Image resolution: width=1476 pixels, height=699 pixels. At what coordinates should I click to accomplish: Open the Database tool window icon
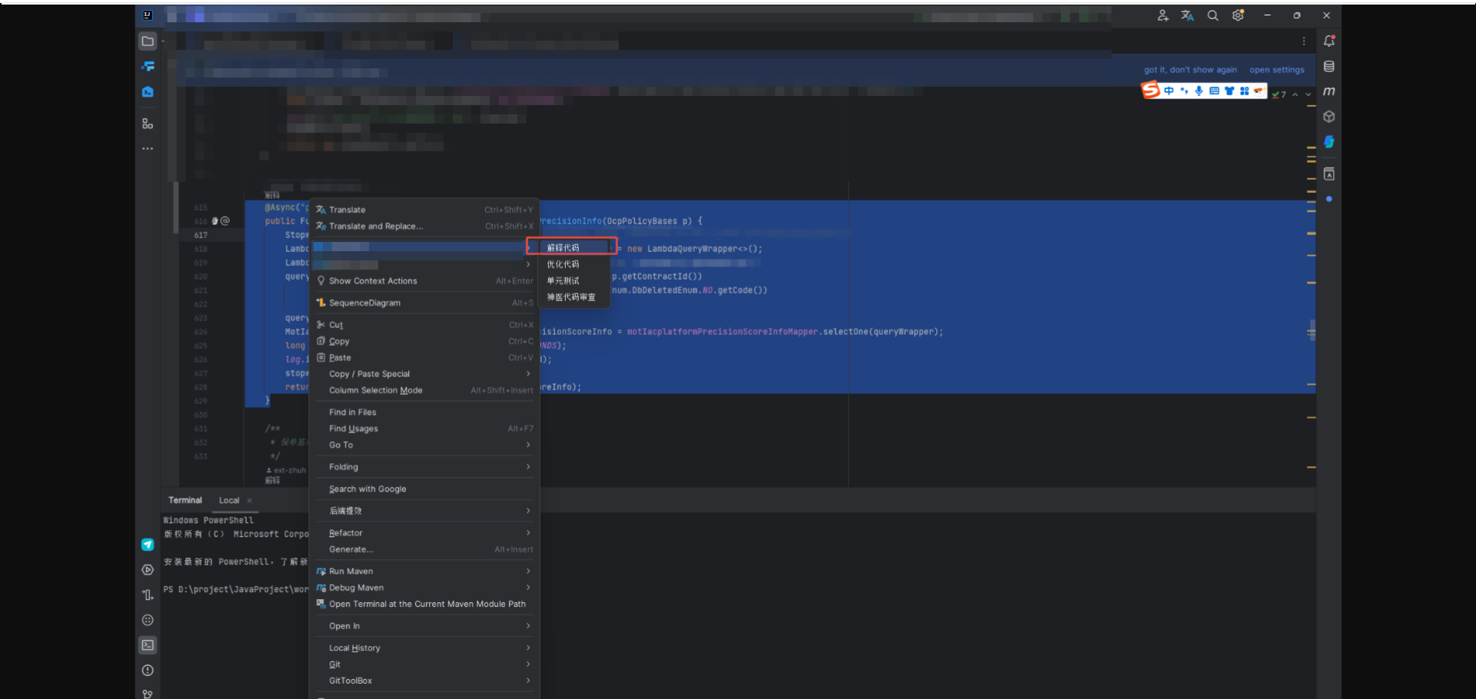coord(1329,66)
